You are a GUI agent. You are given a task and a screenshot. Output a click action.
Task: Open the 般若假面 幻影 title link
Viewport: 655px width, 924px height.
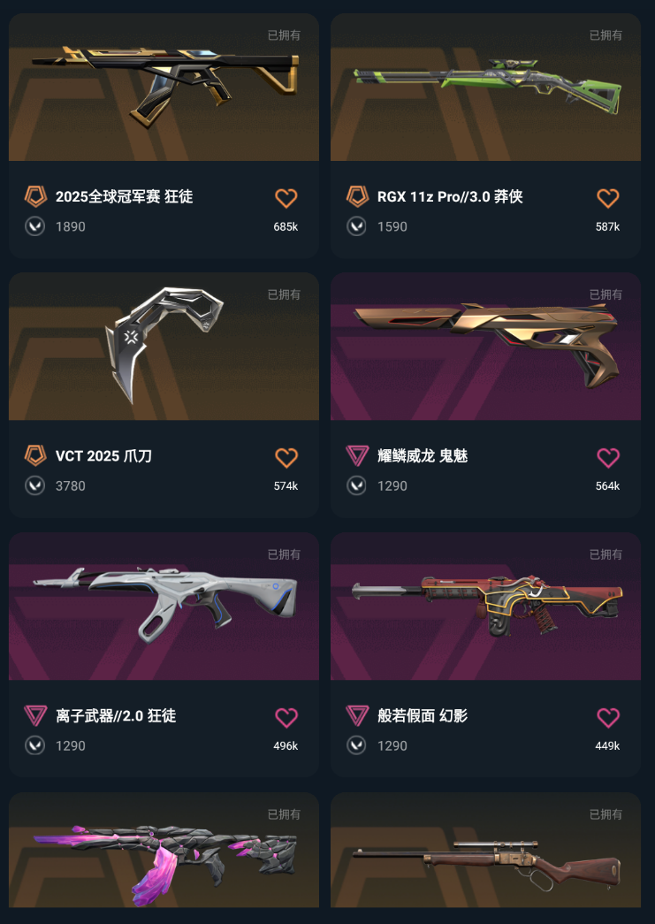coord(423,716)
